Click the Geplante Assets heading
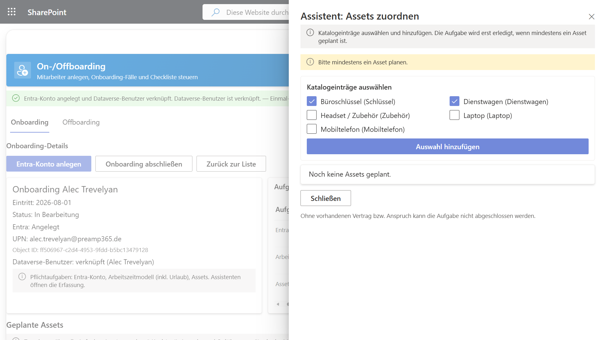The height and width of the screenshot is (340, 606). (x=35, y=325)
